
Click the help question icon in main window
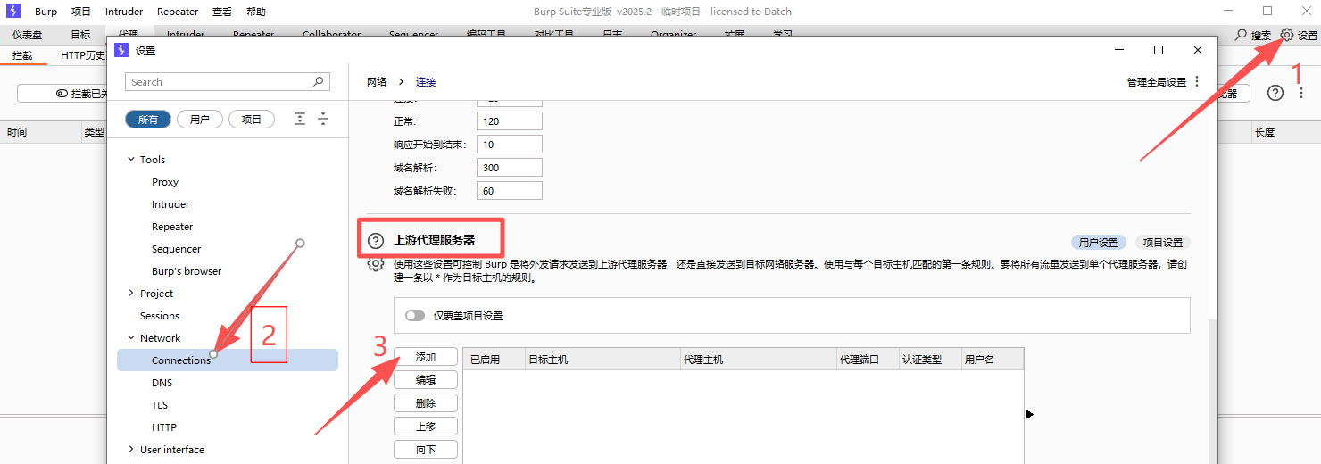click(x=1275, y=93)
